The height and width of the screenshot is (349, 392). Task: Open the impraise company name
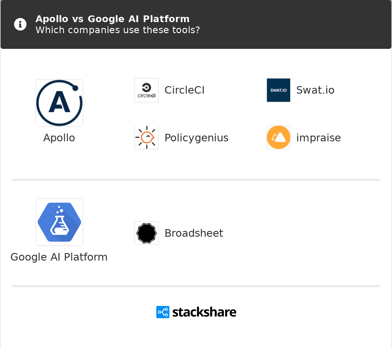click(318, 138)
